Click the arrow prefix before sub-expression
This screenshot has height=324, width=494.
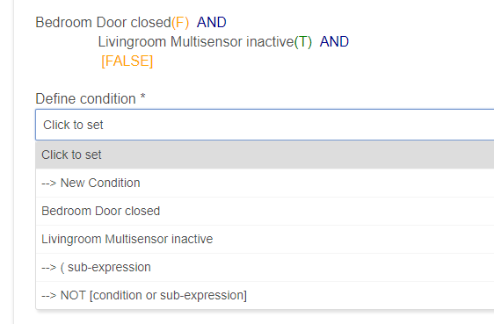[x=49, y=268]
